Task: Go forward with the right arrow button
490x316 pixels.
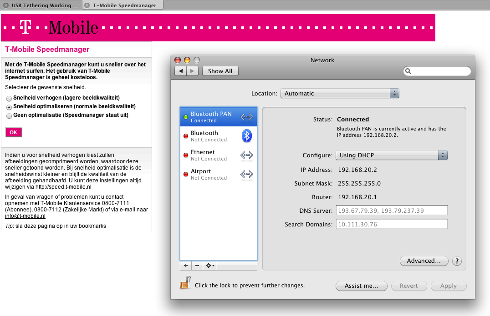Action: point(192,71)
